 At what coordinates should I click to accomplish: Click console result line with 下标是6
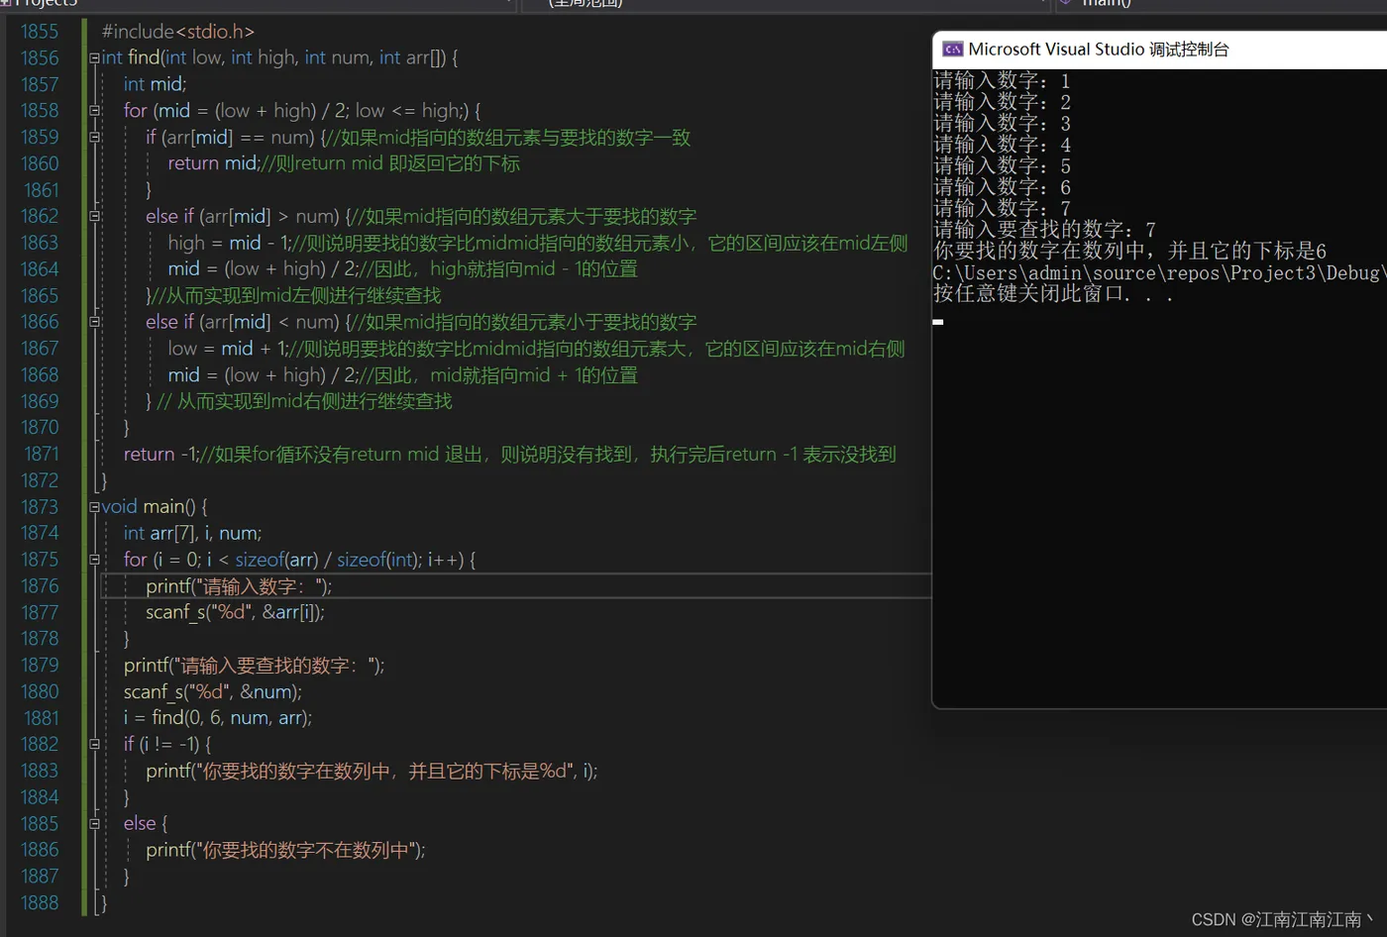coord(1129,252)
